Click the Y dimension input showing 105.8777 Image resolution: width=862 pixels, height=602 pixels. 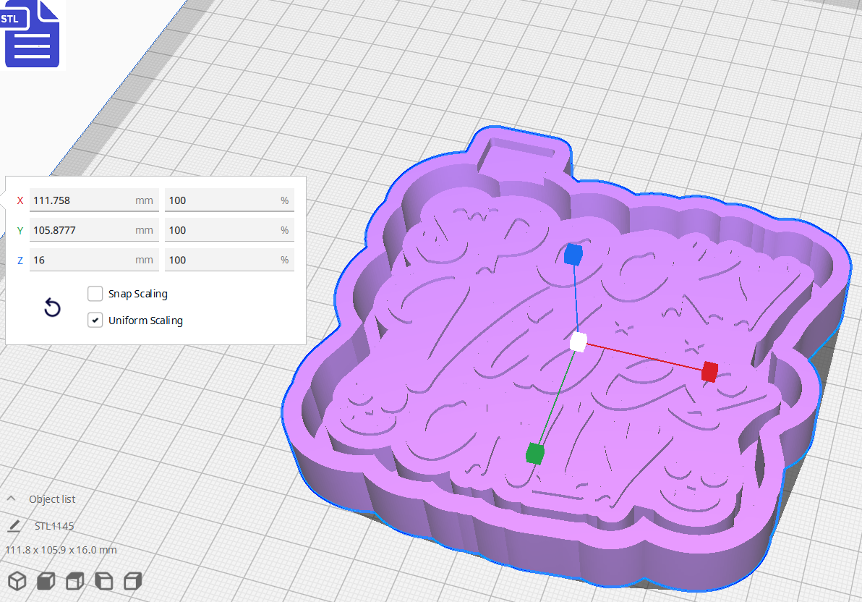pos(94,229)
